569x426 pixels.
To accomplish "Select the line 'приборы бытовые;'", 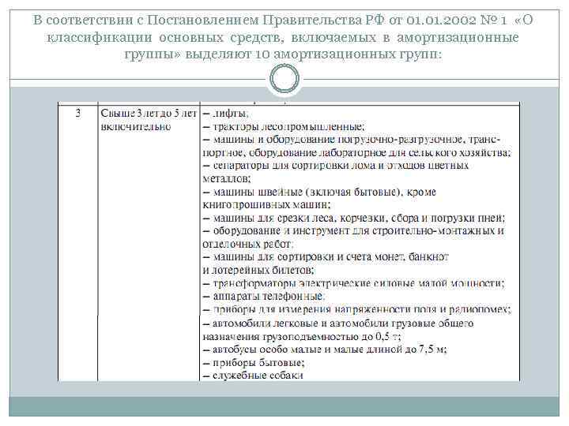I will pyautogui.click(x=254, y=363).
